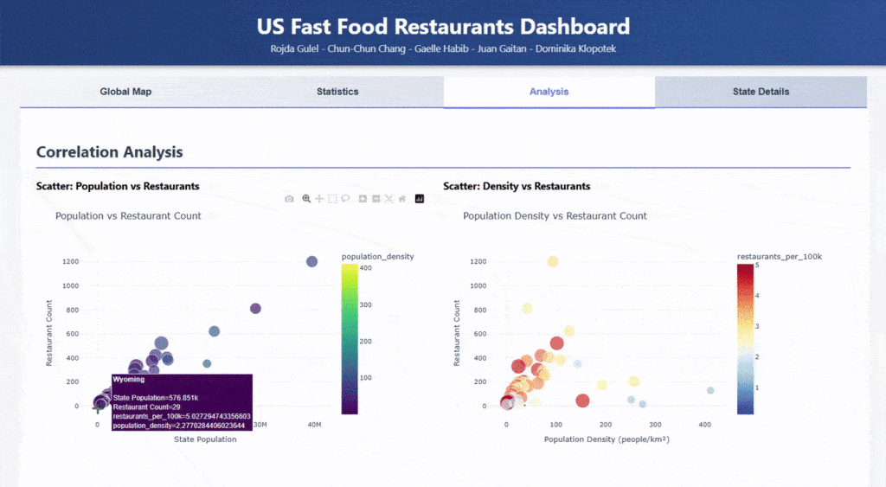
Task: Click the light blue point near 400 density
Action: (x=710, y=390)
